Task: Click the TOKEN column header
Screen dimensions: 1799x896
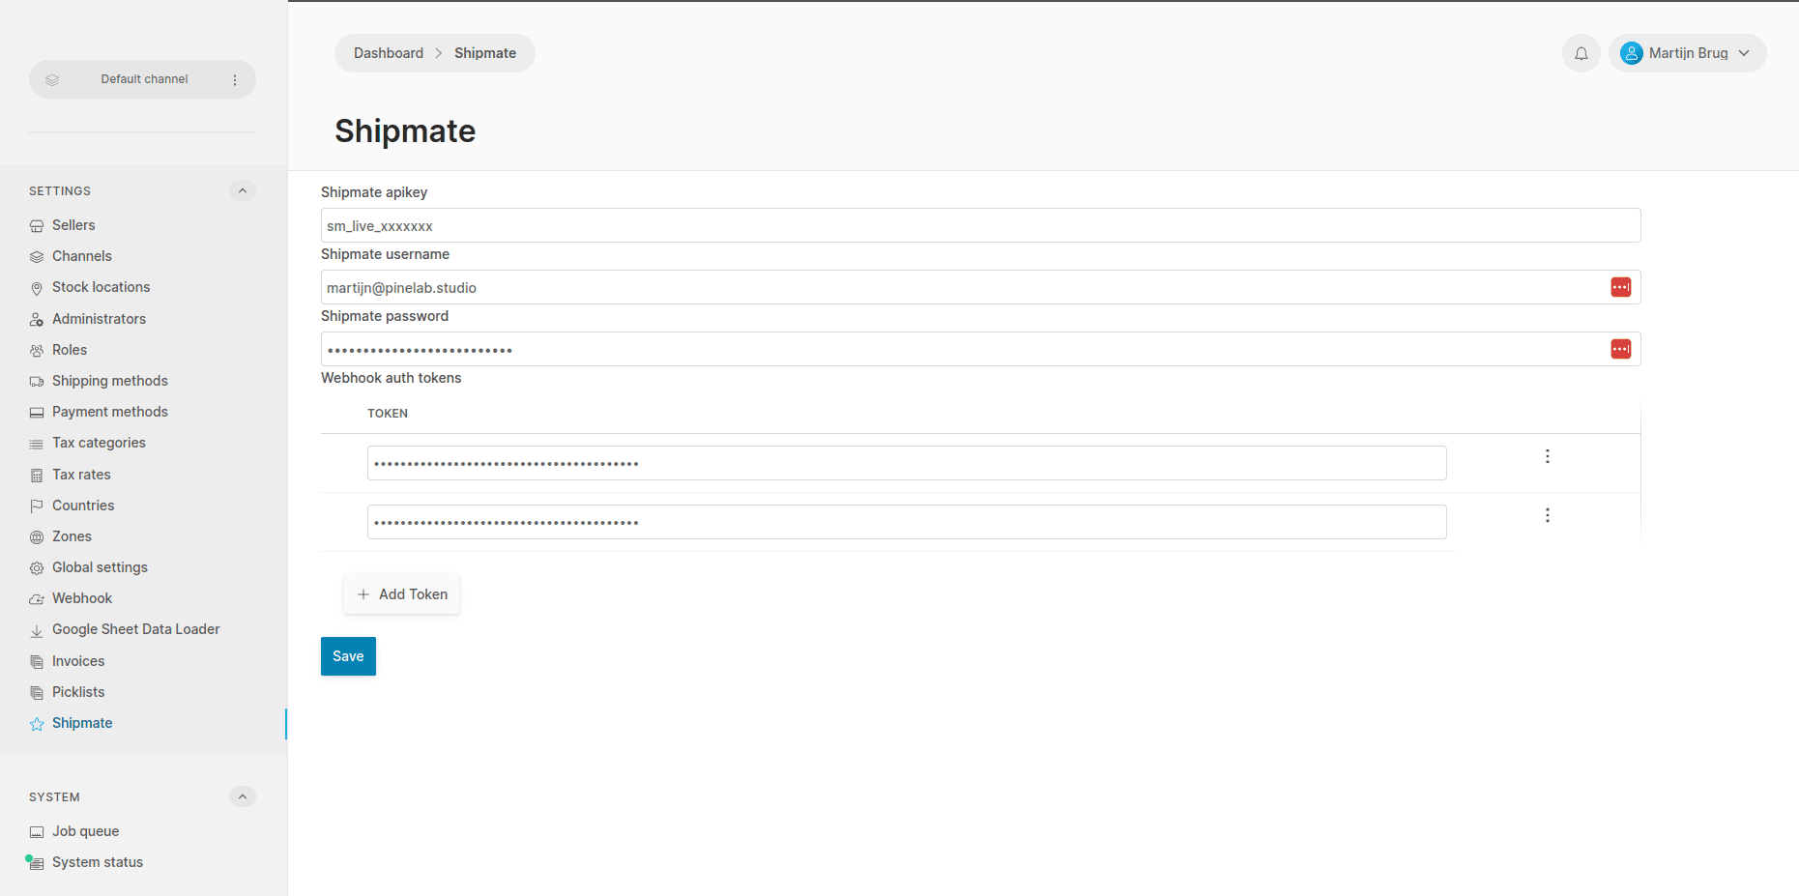Action: pyautogui.click(x=388, y=414)
